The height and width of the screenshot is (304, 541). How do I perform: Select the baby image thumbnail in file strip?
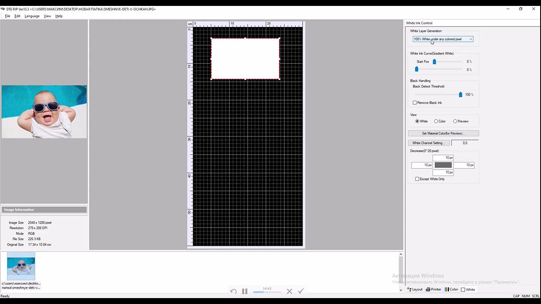tap(21, 266)
